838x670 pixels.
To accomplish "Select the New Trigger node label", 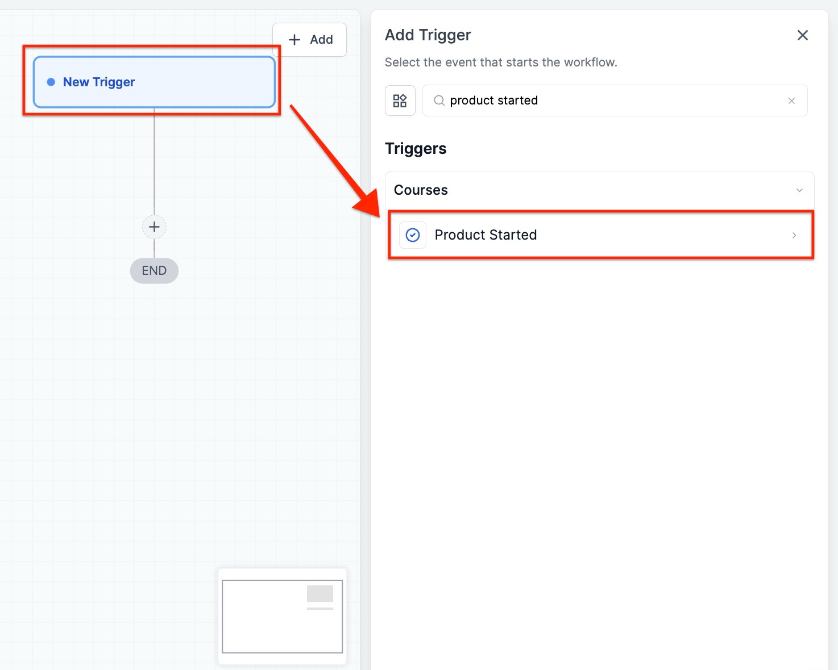I will pyautogui.click(x=99, y=82).
